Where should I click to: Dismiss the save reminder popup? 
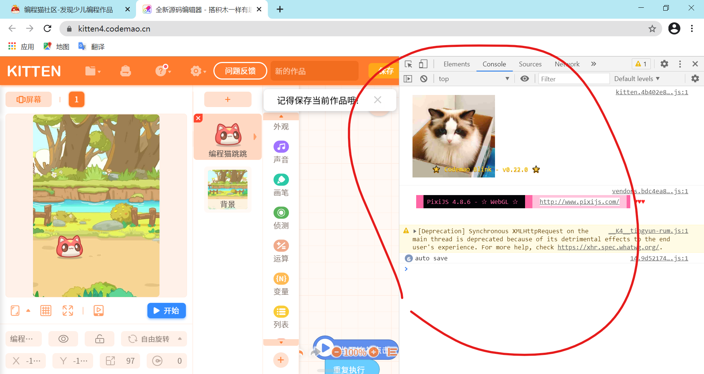click(x=378, y=100)
